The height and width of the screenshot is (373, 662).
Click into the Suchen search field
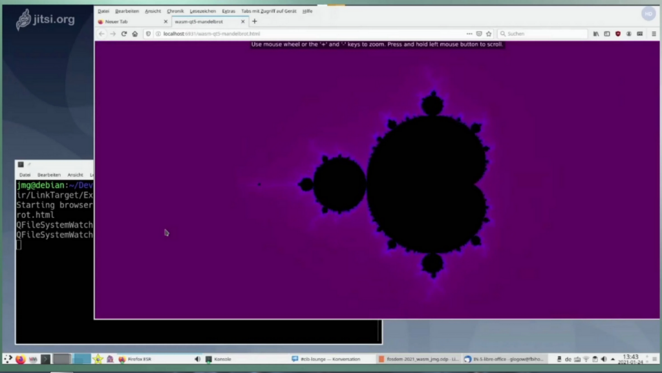tap(543, 34)
